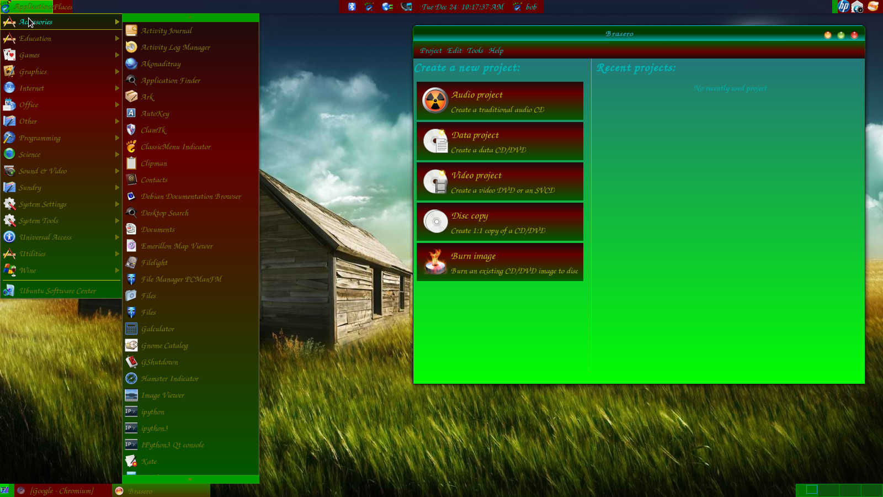
Task: Open the Science category
Action: 61,154
